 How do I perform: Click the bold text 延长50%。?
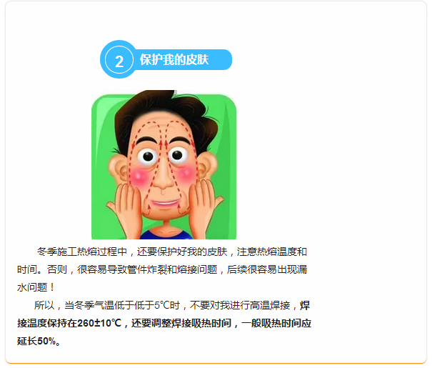(39, 341)
